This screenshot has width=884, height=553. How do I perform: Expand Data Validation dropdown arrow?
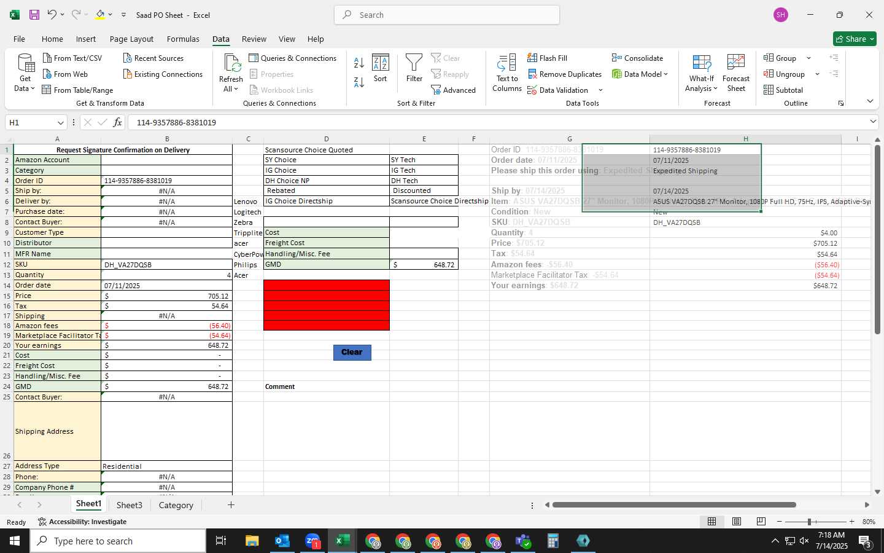pyautogui.click(x=600, y=90)
